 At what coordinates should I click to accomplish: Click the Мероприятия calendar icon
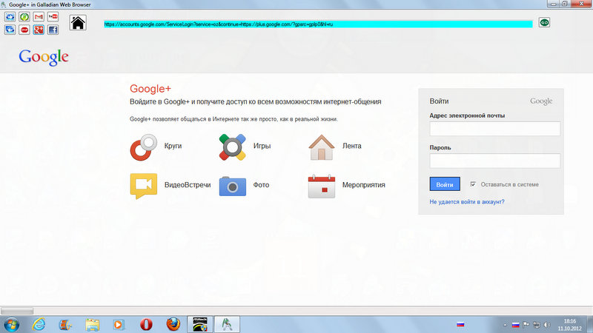(x=322, y=186)
